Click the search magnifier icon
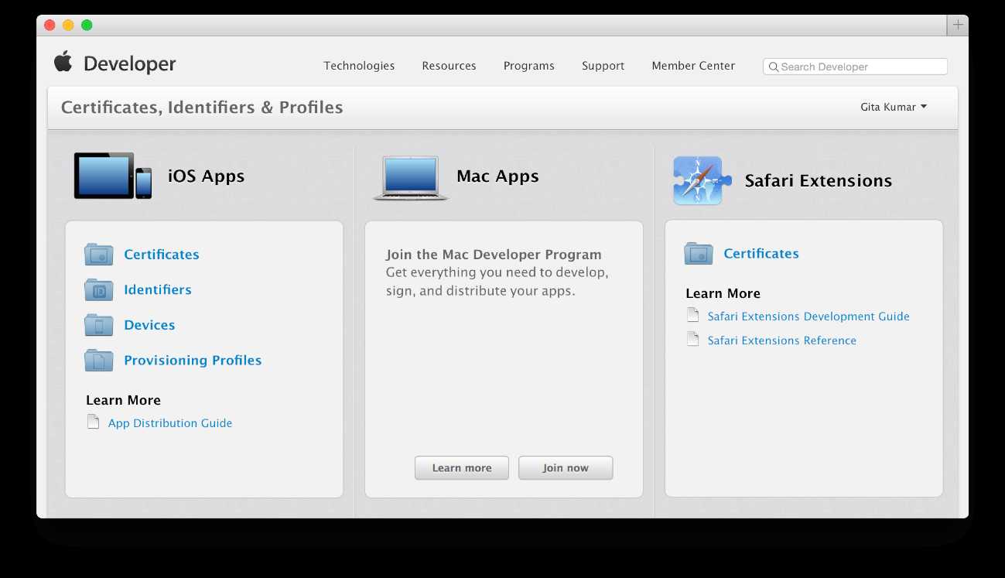The width and height of the screenshot is (1005, 578). (x=773, y=67)
